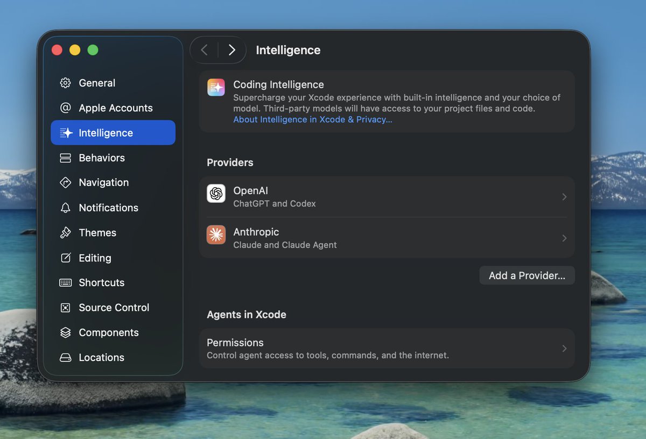Screen dimensions: 646x439
Task: Click the green zoom window button
Action: point(93,50)
